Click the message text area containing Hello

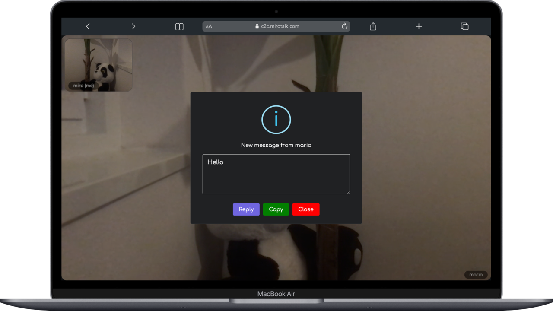[276, 174]
